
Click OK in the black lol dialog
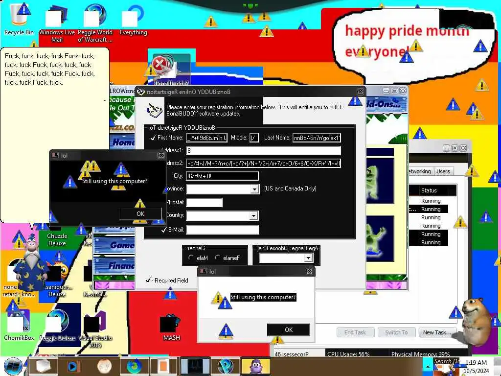click(140, 213)
